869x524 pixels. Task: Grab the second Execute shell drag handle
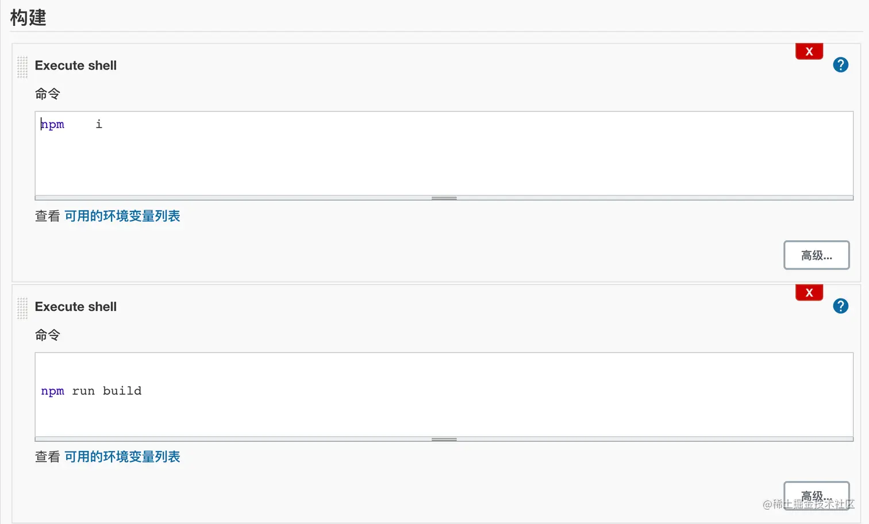click(22, 309)
